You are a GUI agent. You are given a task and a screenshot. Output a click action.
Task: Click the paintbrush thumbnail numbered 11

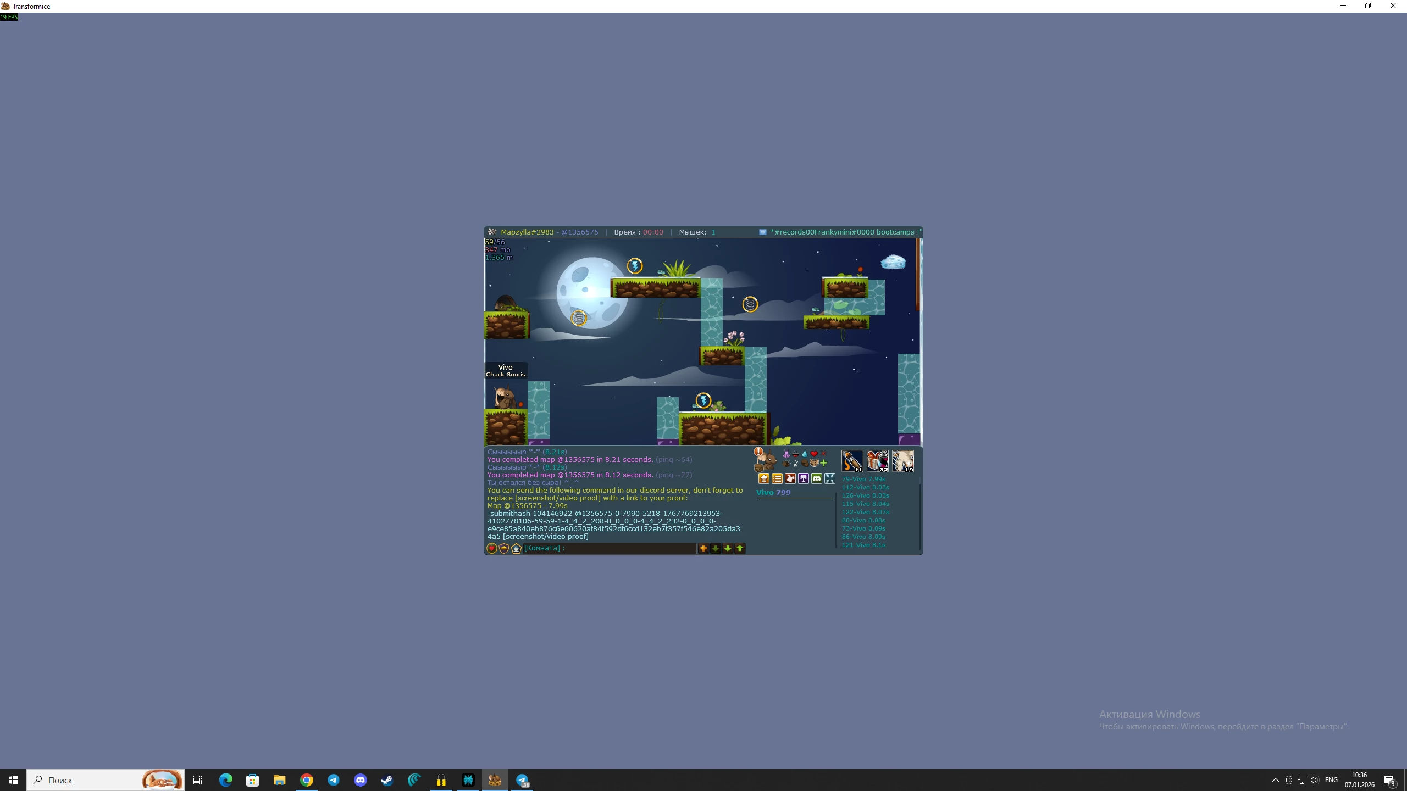click(x=852, y=461)
